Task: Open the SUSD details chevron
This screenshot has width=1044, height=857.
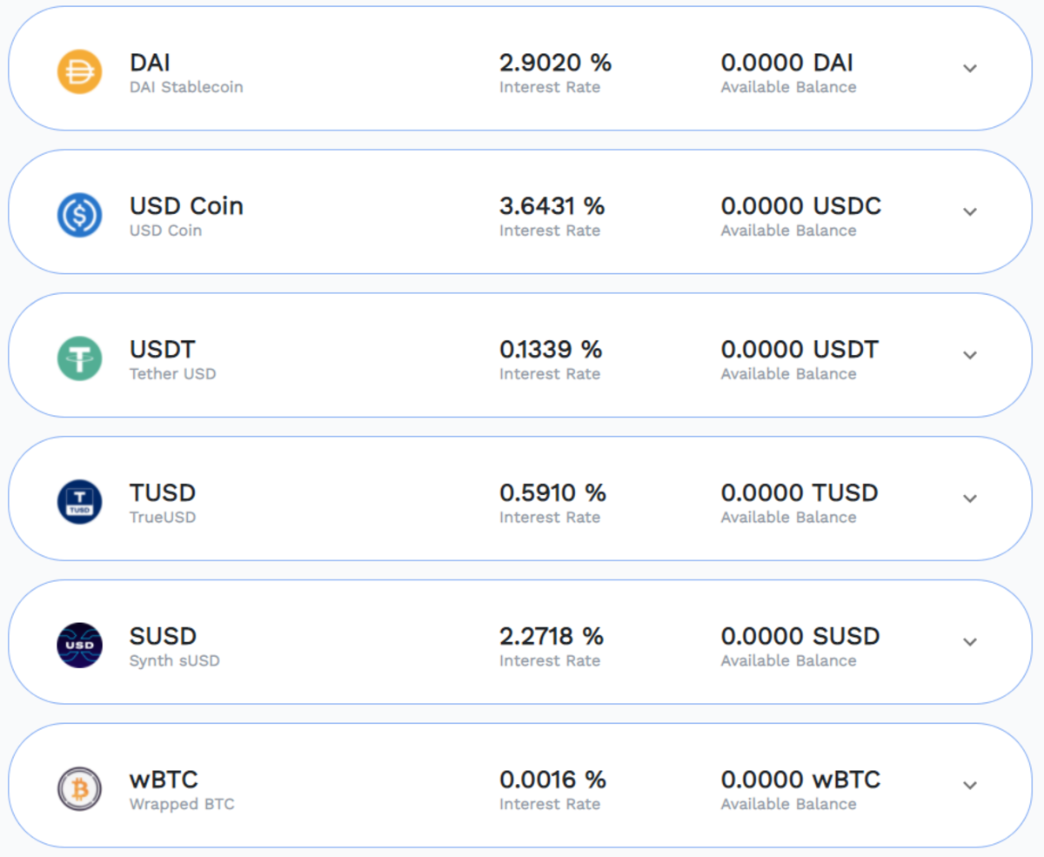Action: pos(968,642)
